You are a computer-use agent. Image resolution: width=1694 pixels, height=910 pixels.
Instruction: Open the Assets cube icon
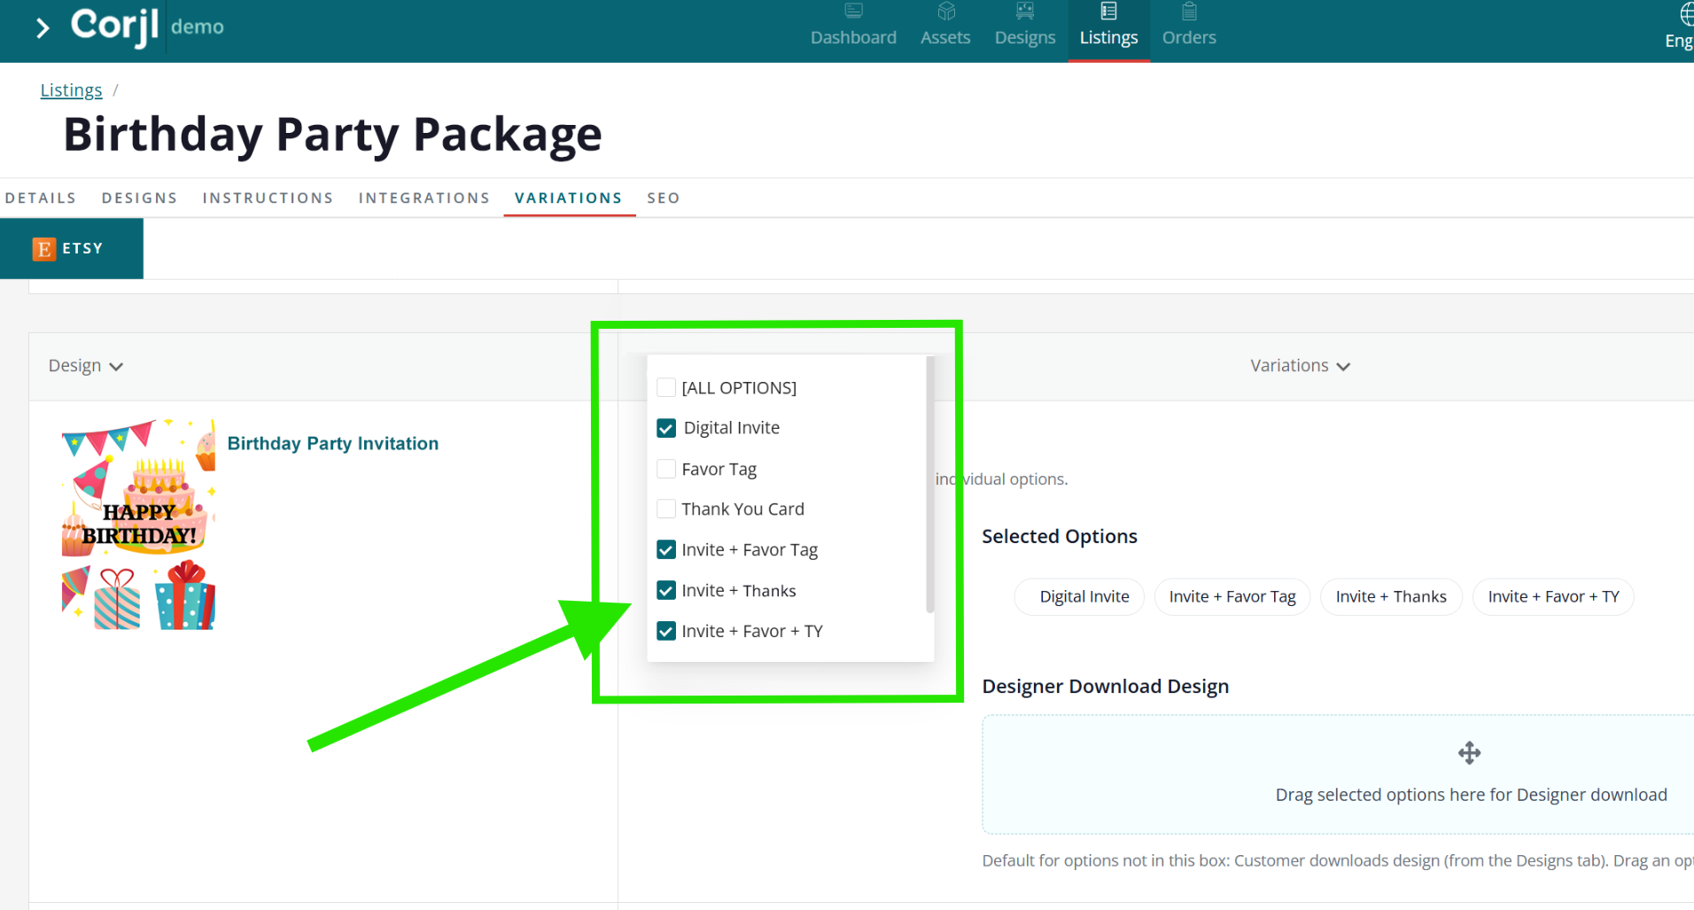coord(946,12)
